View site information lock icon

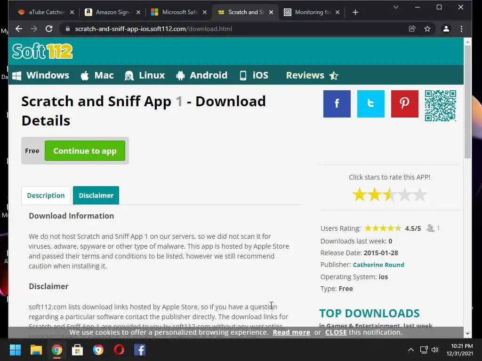(x=68, y=29)
